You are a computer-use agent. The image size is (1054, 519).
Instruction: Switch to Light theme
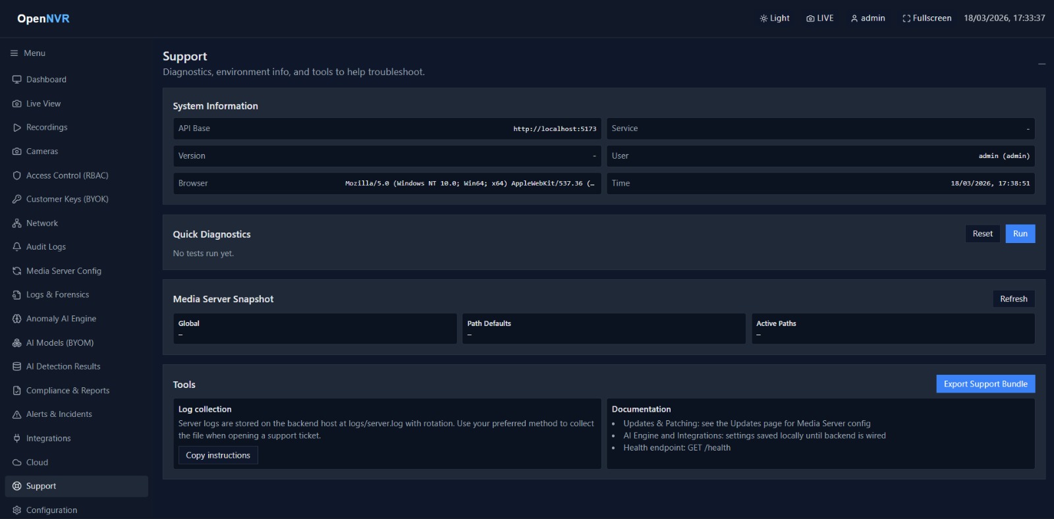click(x=775, y=18)
